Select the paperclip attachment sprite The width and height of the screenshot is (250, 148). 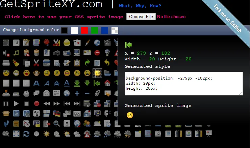pos(97,93)
